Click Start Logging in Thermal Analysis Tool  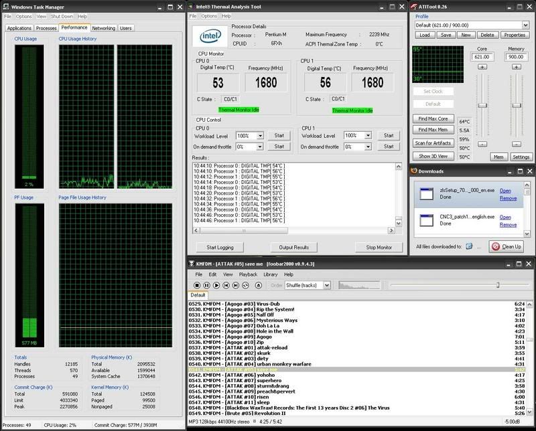click(220, 247)
